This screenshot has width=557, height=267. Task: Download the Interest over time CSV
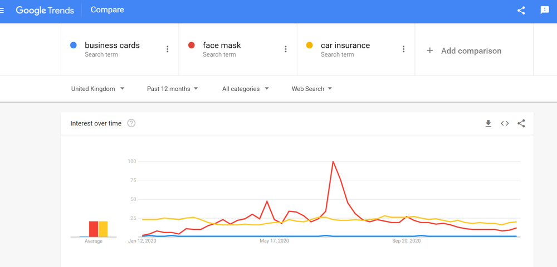[x=488, y=123]
